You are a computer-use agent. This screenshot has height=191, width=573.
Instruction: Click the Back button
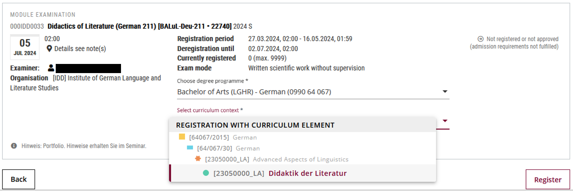click(x=19, y=179)
